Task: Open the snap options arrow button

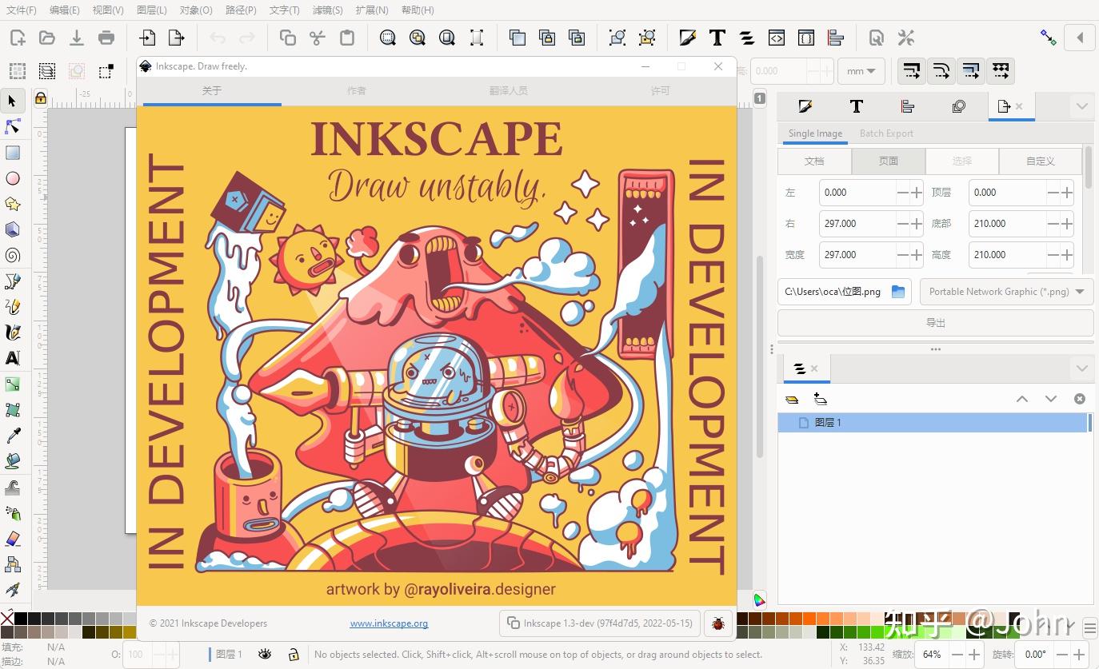Action: coord(1080,38)
